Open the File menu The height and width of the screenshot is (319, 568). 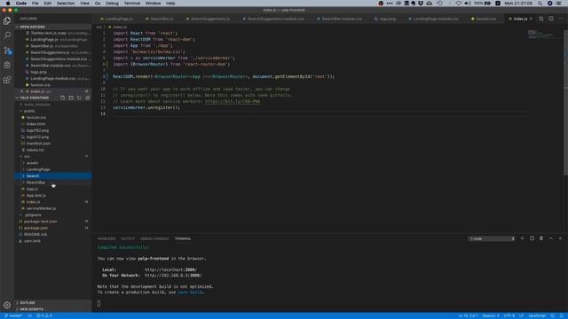(35, 4)
